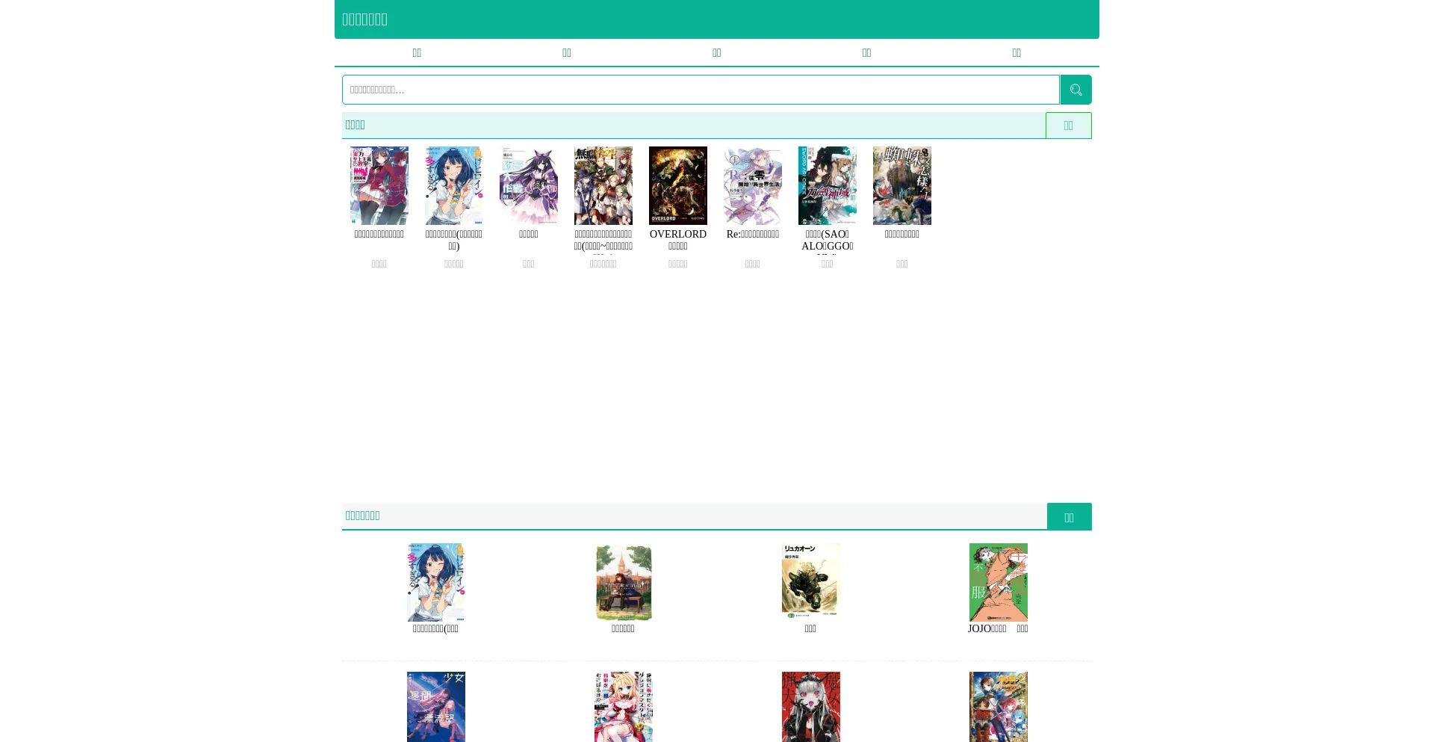Open the middle navigation tab
Image resolution: width=1434 pixels, height=742 pixels.
pyautogui.click(x=716, y=52)
